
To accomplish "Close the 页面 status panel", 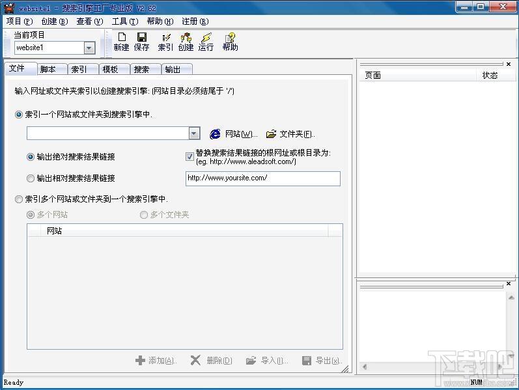I will point(509,64).
